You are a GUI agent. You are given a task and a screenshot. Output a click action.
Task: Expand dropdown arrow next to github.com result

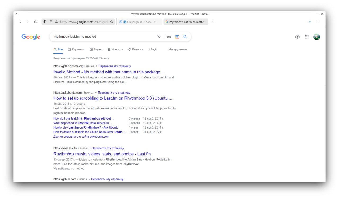(x=89, y=179)
